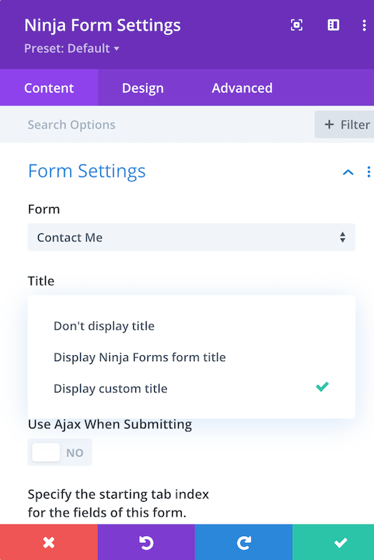Image resolution: width=374 pixels, height=560 pixels.
Task: Discard changes with the red X button
Action: pos(49,542)
